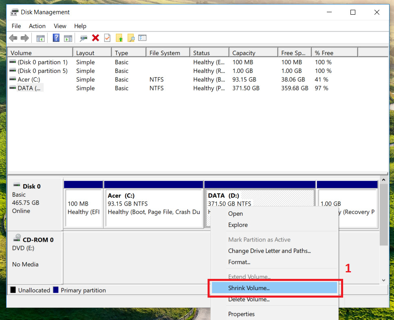
Task: Open the Help menu
Action: [x=80, y=26]
